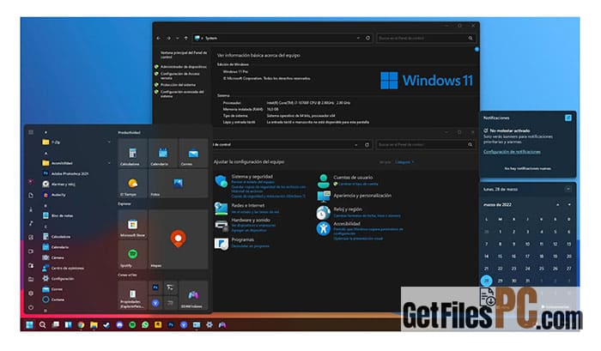Open the Spotify tile

[x=132, y=254]
